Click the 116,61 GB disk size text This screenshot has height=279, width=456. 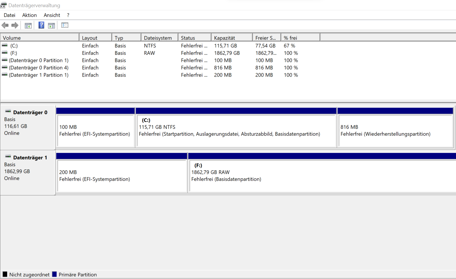(16, 126)
